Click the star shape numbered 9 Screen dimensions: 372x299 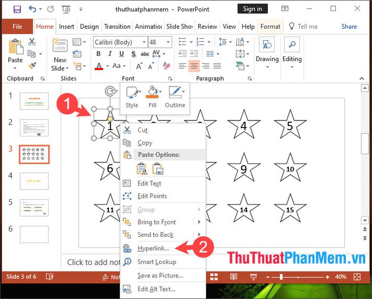point(243,168)
